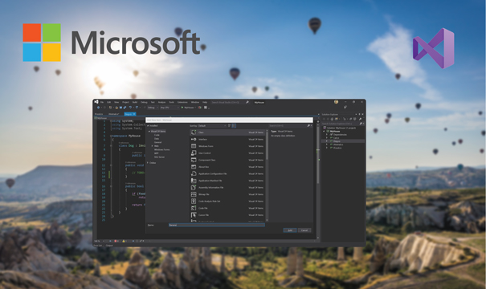The height and width of the screenshot is (289, 486).
Task: Click the Navigate Backward toolbar icon
Action: (99, 108)
